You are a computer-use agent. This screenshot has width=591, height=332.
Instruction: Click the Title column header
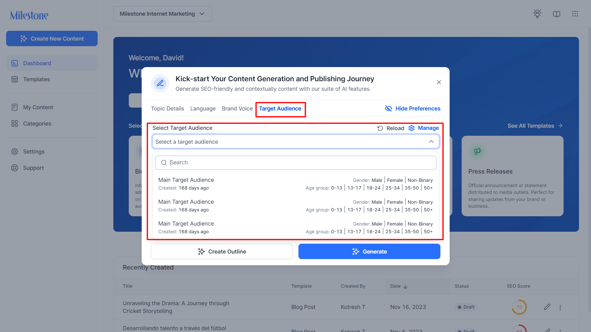pyautogui.click(x=128, y=286)
